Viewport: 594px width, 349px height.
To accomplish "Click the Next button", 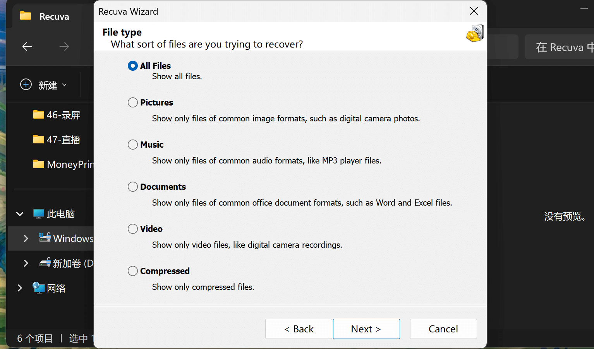I will [366, 329].
